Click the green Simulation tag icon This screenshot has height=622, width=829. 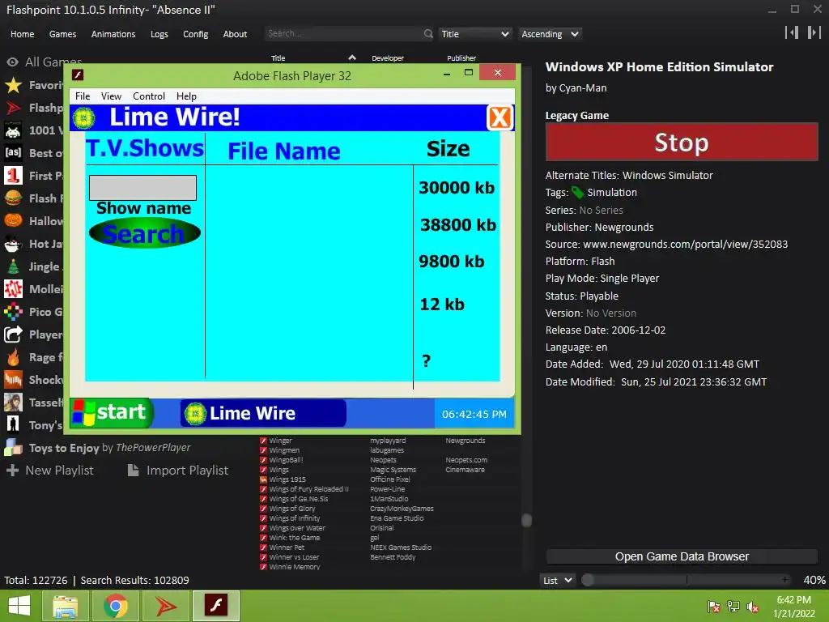[x=578, y=193]
